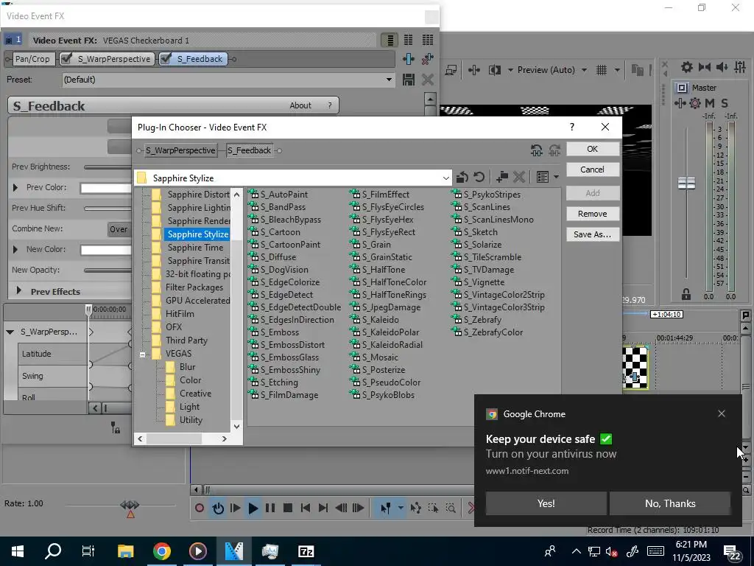Open Edit tool dropdown arrow
The image size is (754, 566).
[x=400, y=508]
